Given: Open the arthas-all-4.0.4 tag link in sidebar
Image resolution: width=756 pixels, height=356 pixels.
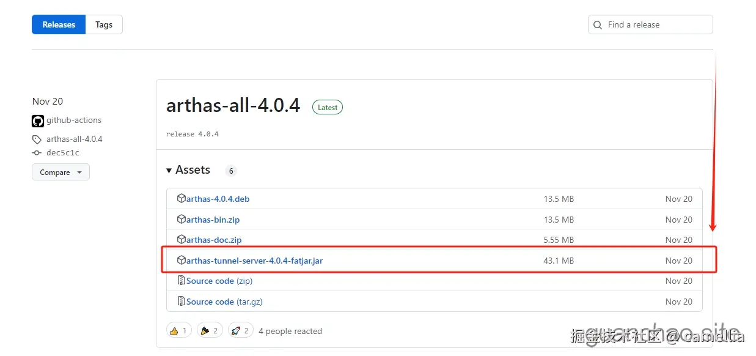Looking at the screenshot, I should [75, 139].
